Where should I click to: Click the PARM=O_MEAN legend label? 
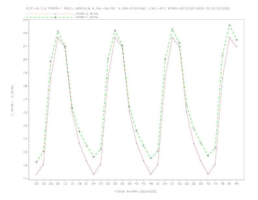[87, 14]
